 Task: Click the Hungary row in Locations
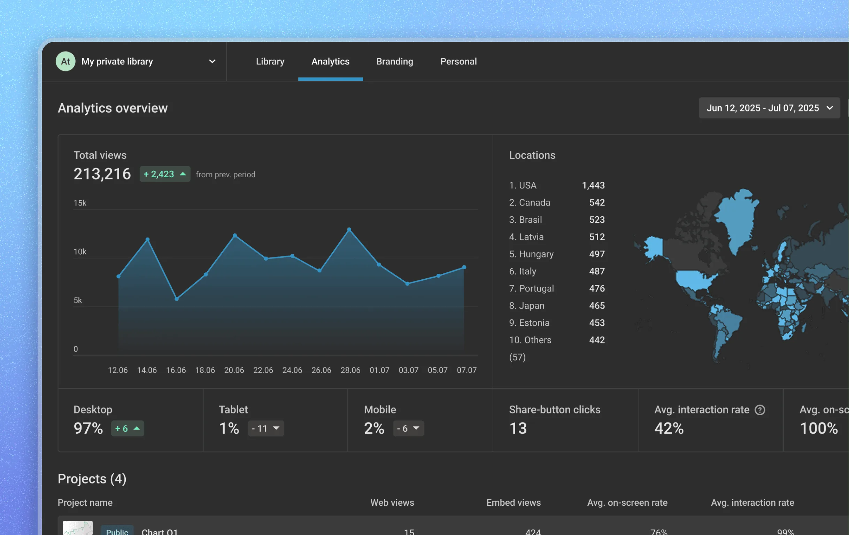pos(557,254)
